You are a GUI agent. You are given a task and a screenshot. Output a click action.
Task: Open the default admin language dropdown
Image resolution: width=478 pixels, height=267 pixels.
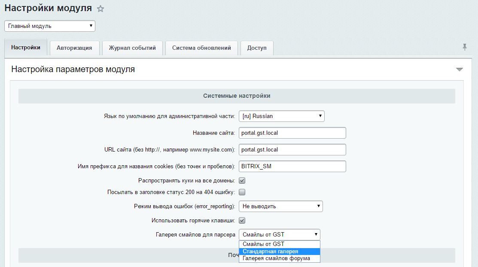click(x=281, y=116)
